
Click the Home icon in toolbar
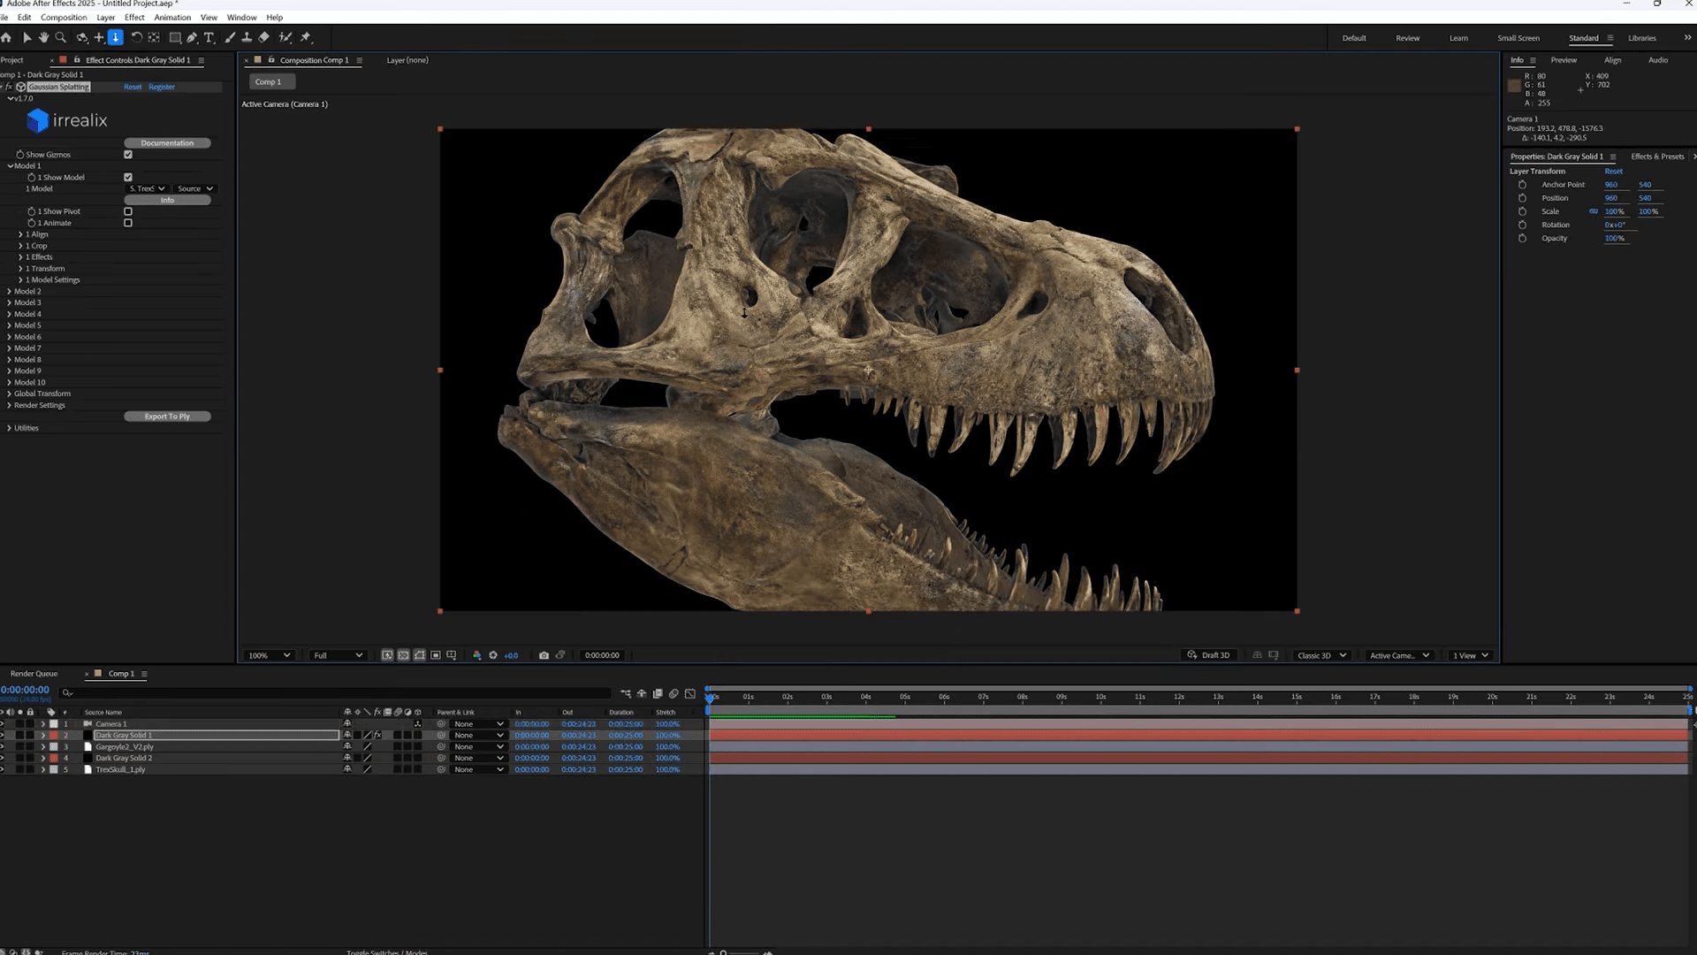7,37
